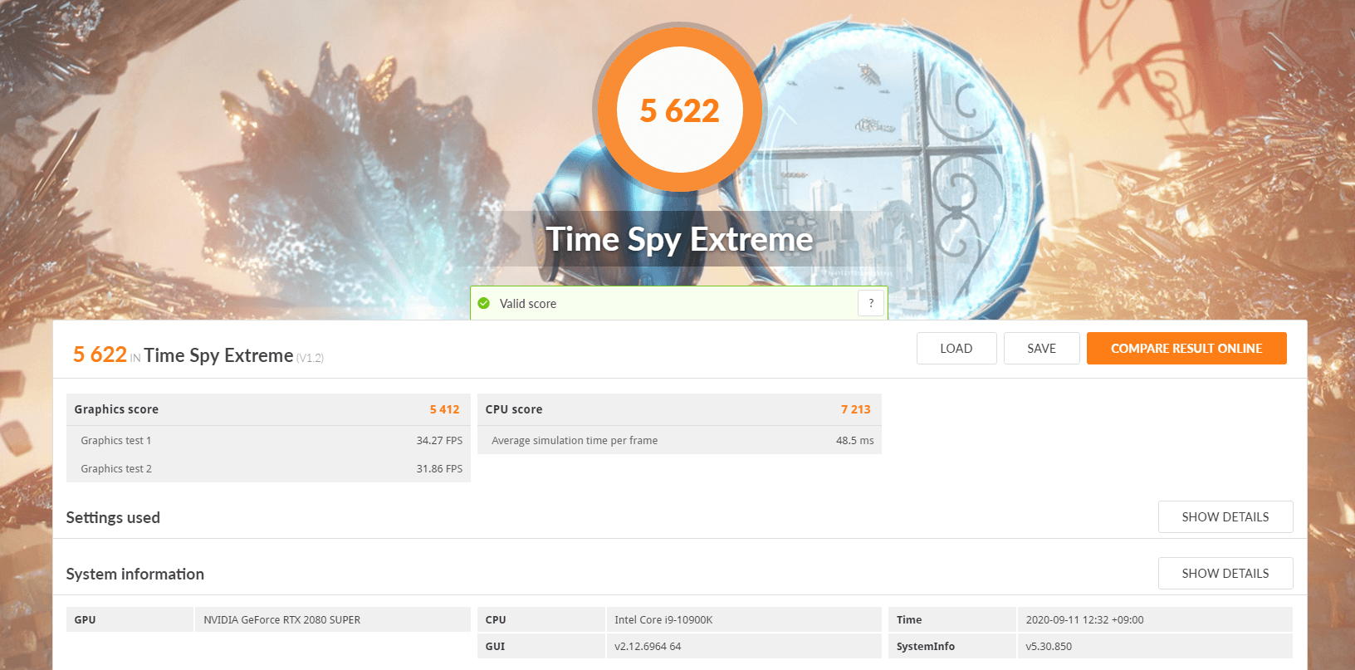The image size is (1355, 670).
Task: Select the 34.27 FPS value
Action: point(439,441)
